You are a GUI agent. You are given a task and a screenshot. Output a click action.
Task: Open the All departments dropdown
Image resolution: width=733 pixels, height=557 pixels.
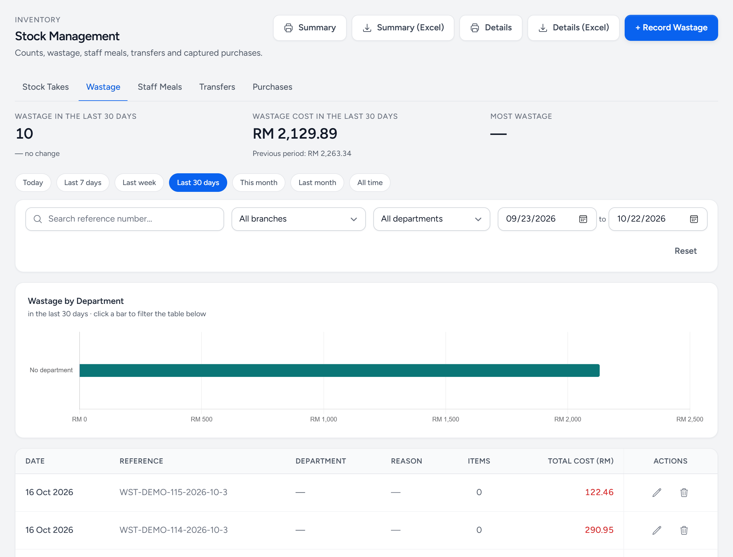point(432,219)
